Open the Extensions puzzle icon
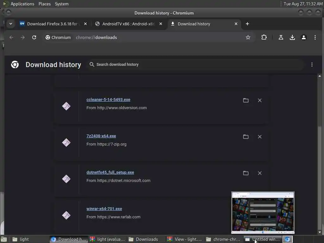This screenshot has width=324, height=243. pos(264,37)
